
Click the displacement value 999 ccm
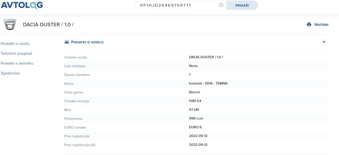(196, 118)
